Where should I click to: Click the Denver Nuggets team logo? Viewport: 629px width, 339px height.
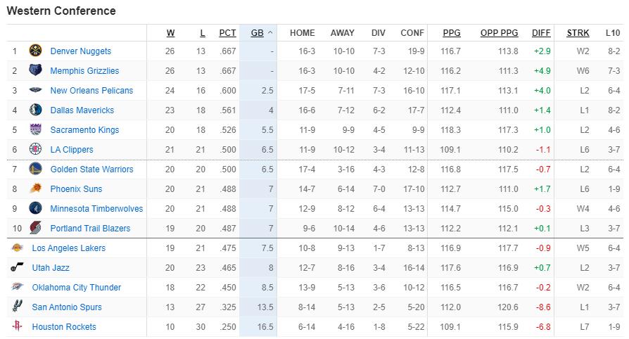36,51
